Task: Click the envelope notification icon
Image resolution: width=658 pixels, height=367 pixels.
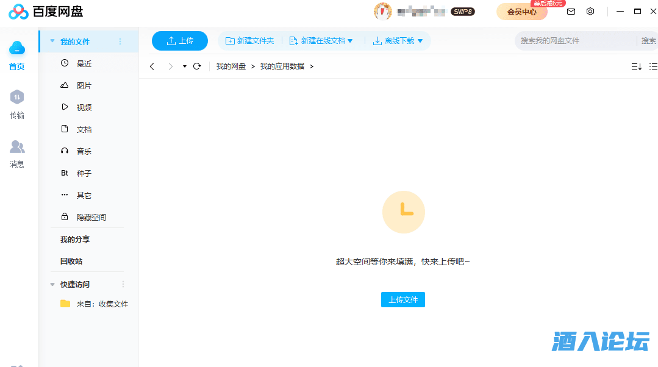Action: click(x=571, y=11)
